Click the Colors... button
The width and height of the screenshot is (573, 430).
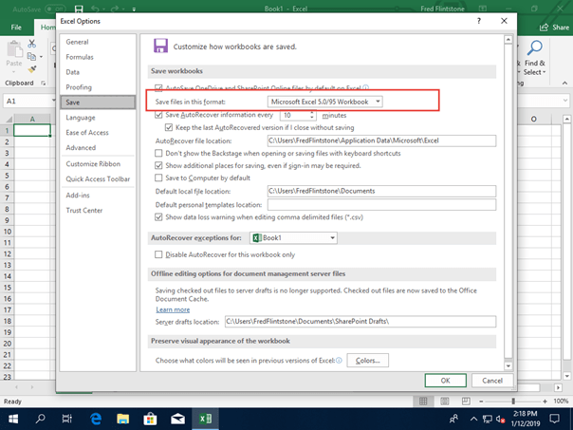tap(368, 361)
